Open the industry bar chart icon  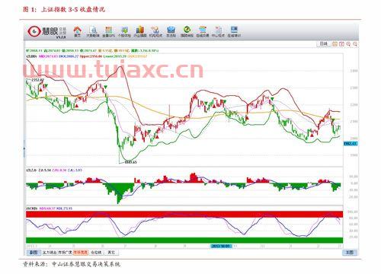pos(140,32)
